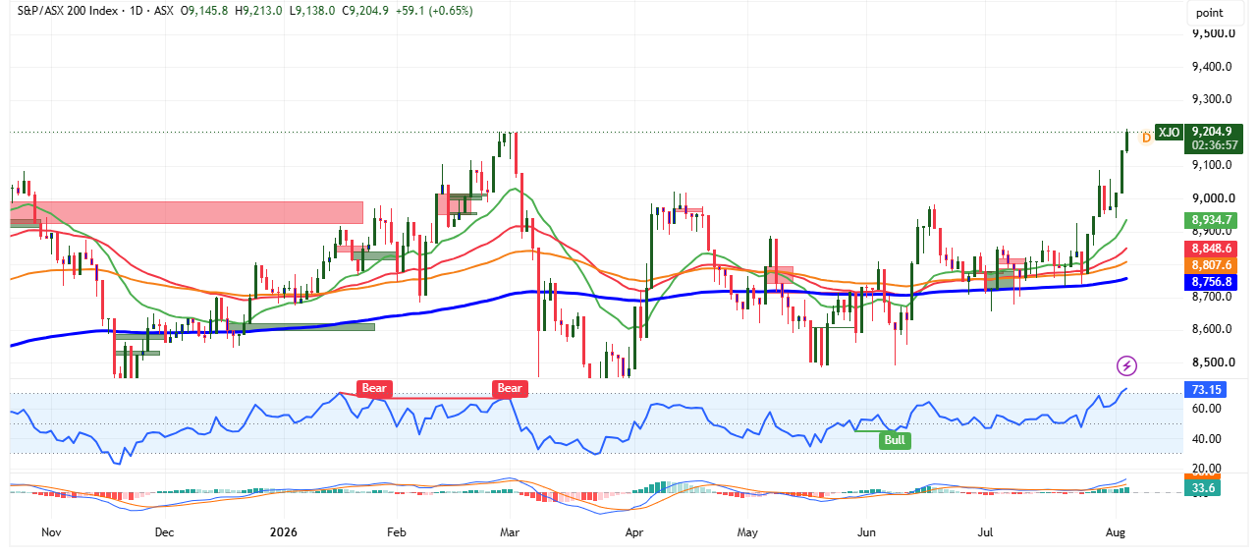The height and width of the screenshot is (557, 1258).
Task: Click the first Bear divergence label
Action: [x=374, y=388]
